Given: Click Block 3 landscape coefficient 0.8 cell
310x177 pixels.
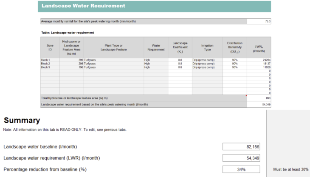Looking at the screenshot, I should 180,67.
